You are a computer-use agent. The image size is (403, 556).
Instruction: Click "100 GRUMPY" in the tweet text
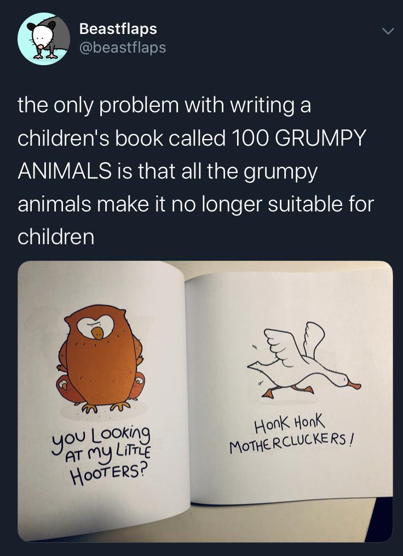coord(298,139)
